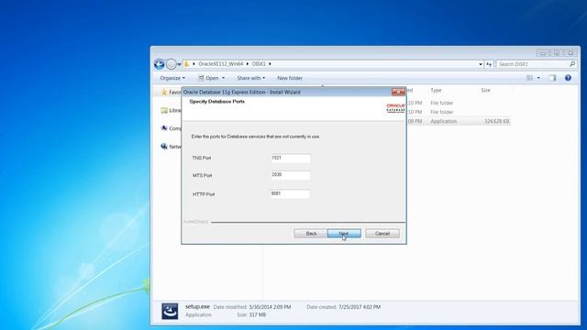Expand the Open button's dropdown arrow
The width and height of the screenshot is (587, 330).
point(224,78)
